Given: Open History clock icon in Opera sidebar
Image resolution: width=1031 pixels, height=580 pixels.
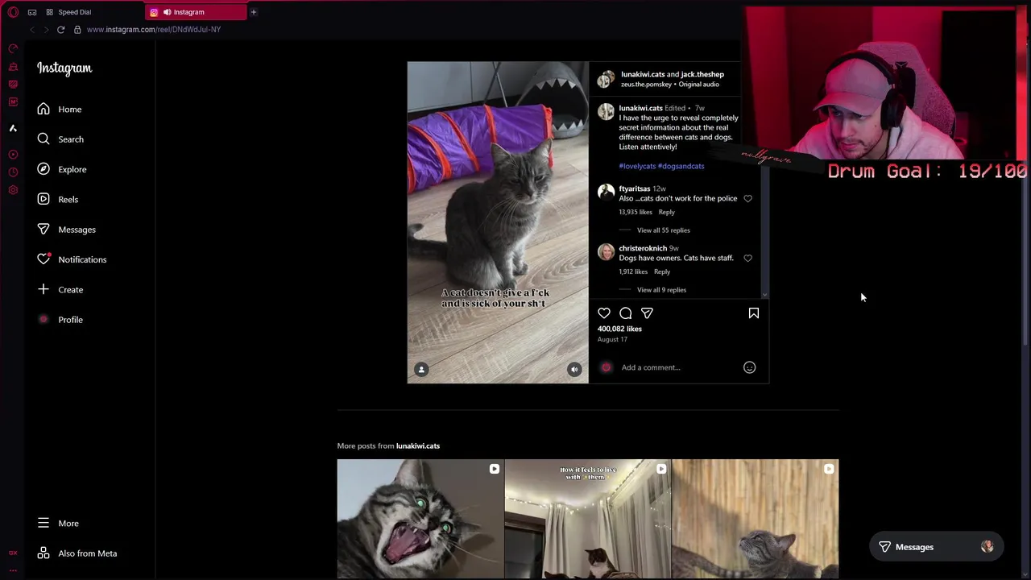Looking at the screenshot, I should pos(13,172).
